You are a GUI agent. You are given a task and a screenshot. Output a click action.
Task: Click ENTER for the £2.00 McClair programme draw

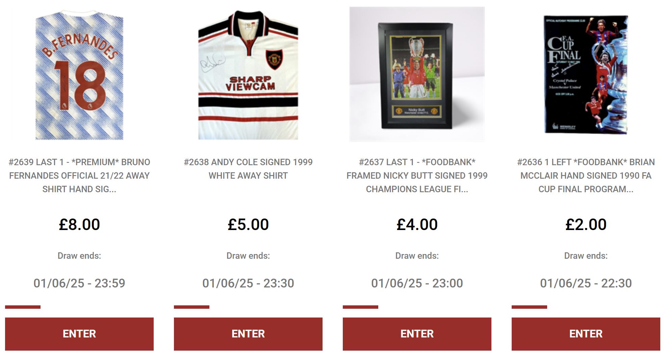pyautogui.click(x=586, y=334)
